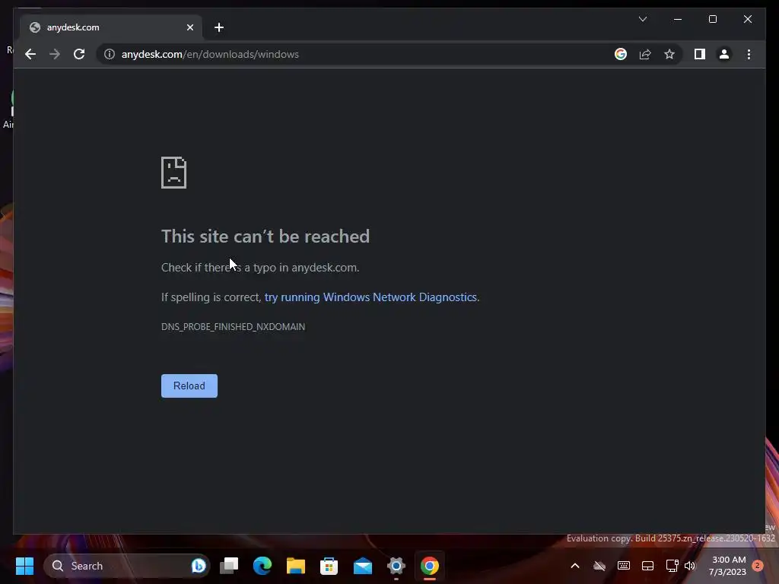Open Chrome's three-dot menu
779x584 pixels.
[x=749, y=54]
